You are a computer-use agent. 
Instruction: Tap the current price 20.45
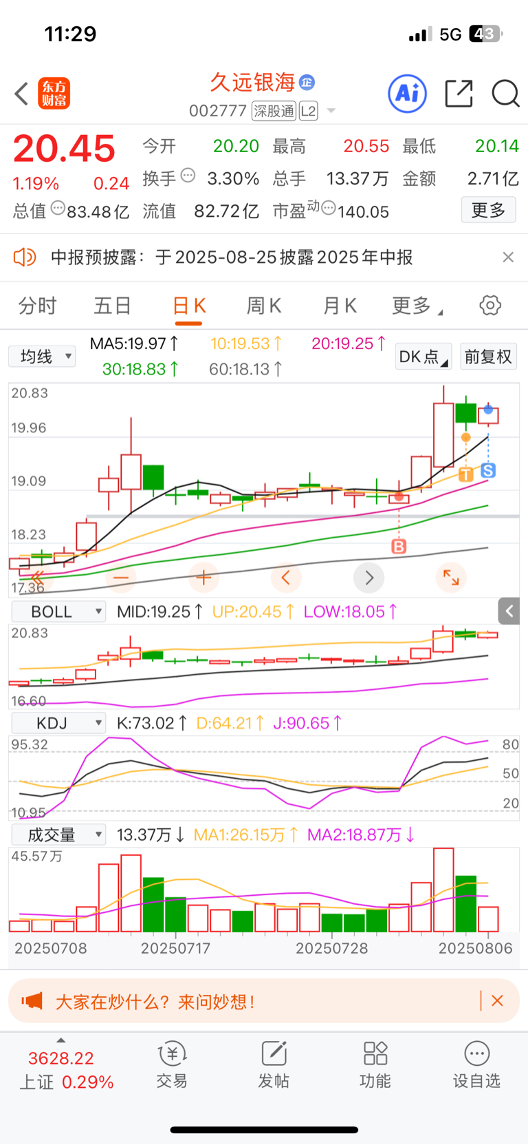coord(64,149)
